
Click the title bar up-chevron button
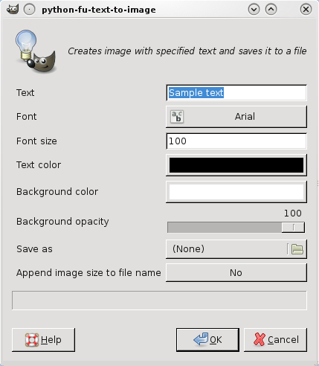271,10
